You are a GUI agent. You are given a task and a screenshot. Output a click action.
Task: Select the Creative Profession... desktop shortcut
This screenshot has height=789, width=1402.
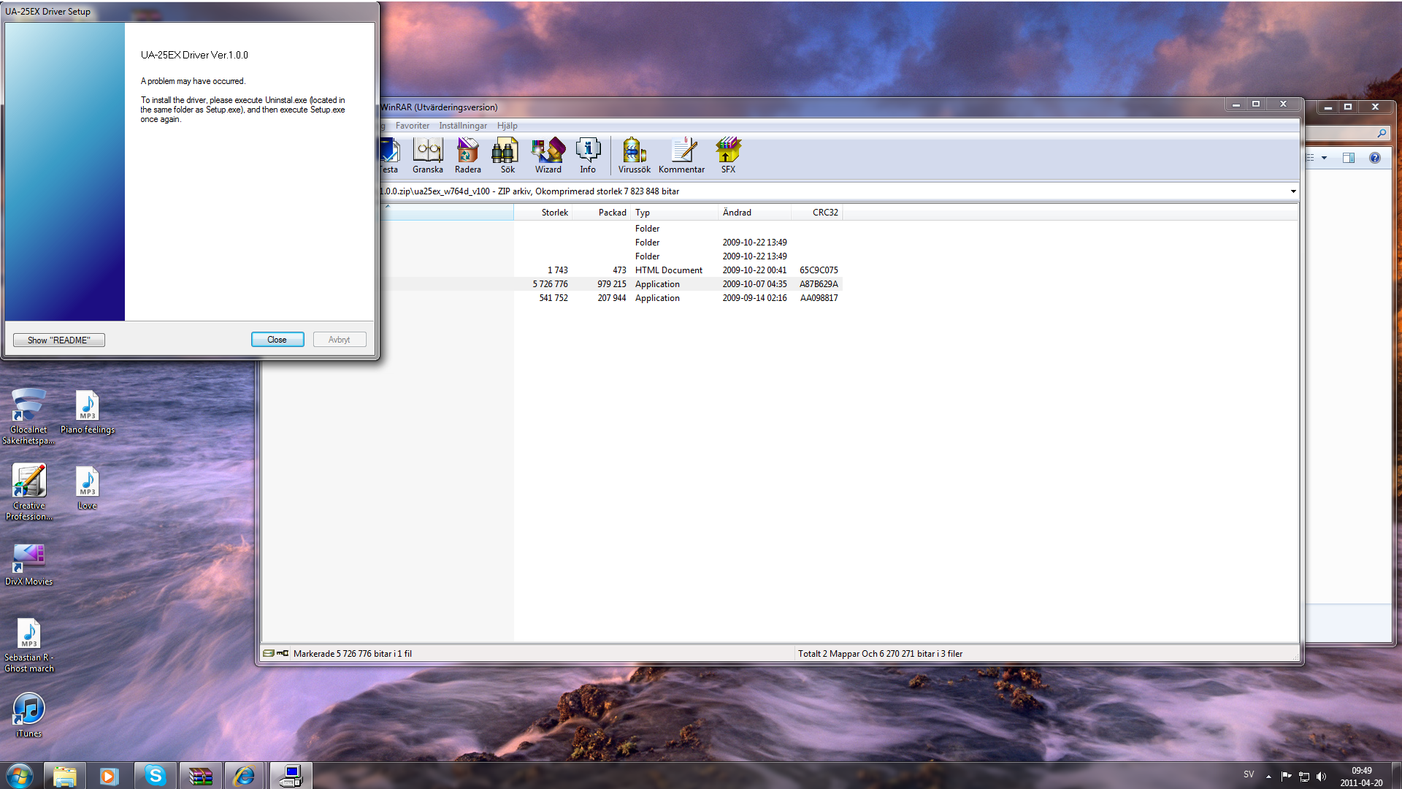(x=28, y=492)
